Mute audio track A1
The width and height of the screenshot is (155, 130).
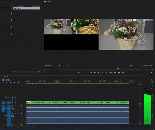coord(12,106)
